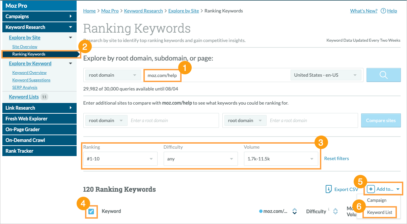Viewport: 407px width, 224px height.
Task: Choose Campaign in the Add to menu
Action: click(377, 200)
